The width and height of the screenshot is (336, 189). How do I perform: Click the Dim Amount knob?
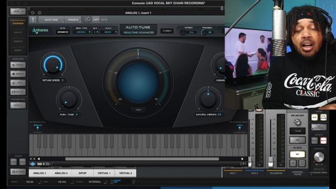(x=298, y=122)
